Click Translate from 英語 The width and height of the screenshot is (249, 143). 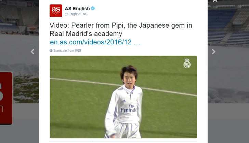[67, 51]
